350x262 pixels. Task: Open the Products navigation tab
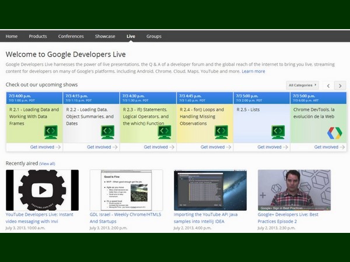[x=38, y=36]
